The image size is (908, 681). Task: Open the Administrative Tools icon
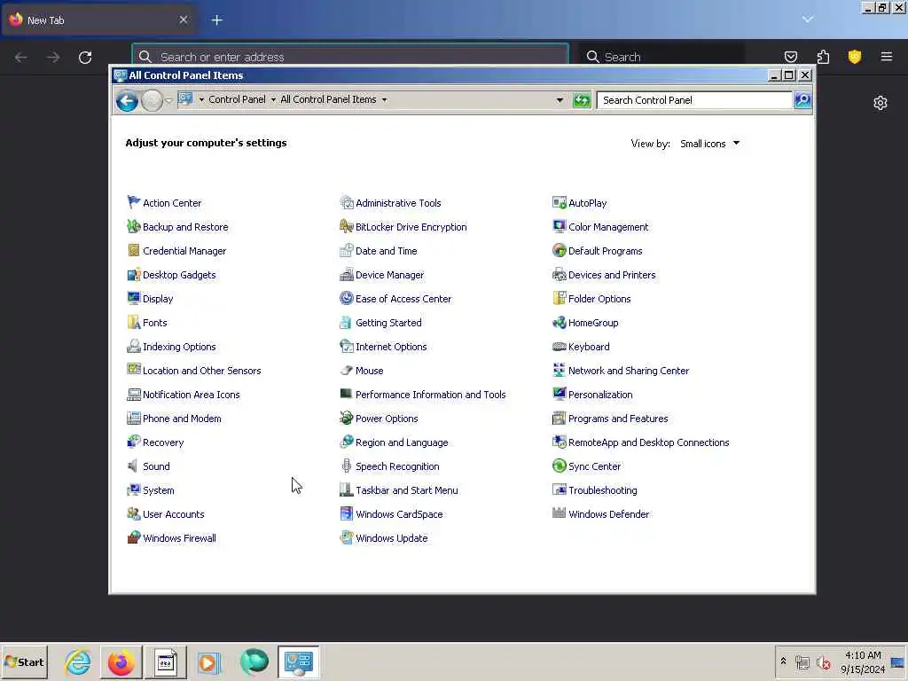[347, 202]
